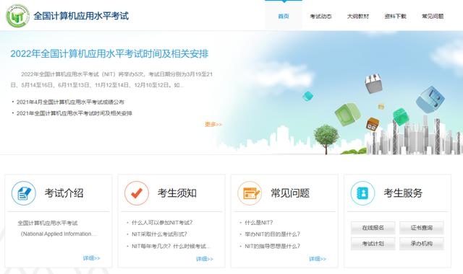Click the 2022 exam summary paragraph
Screen dimensions: 463x274
click(111, 79)
